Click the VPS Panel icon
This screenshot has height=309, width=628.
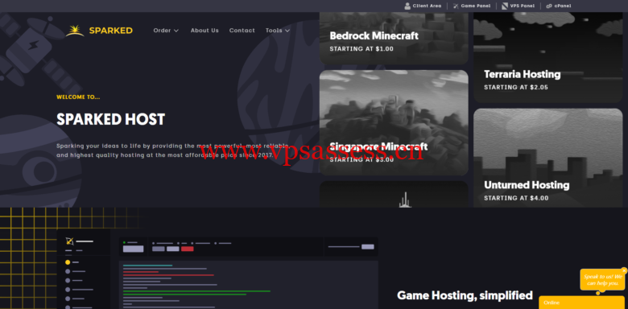pos(505,6)
